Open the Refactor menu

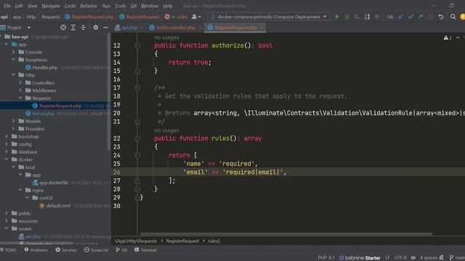pos(89,6)
